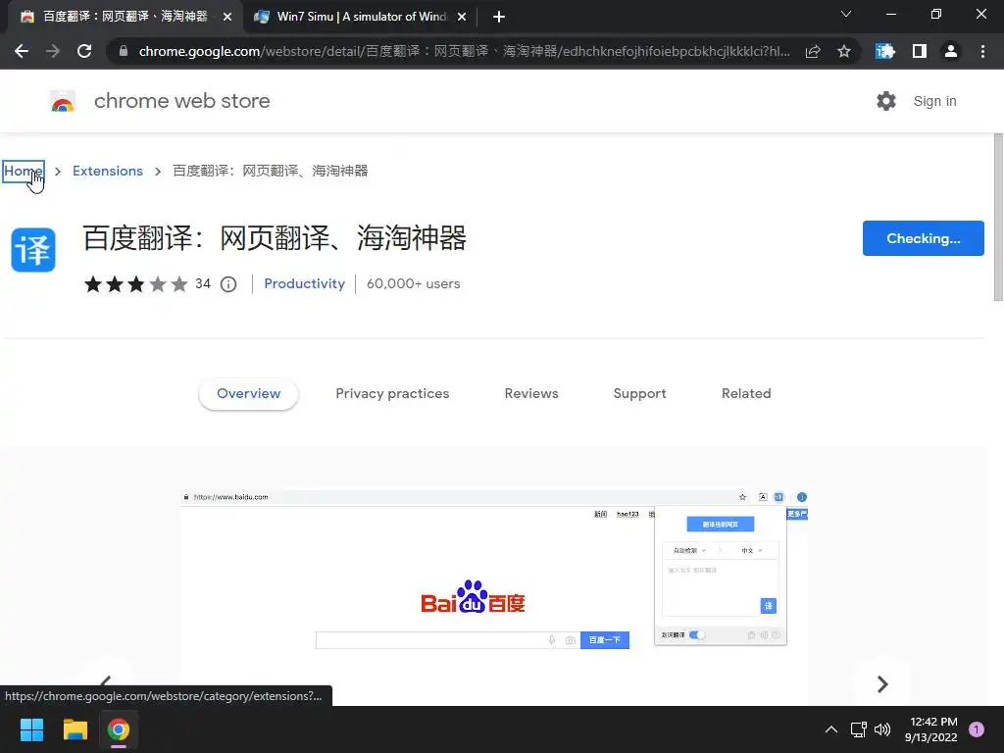This screenshot has height=753, width=1004.
Task: Select the Privacy practices tab
Action: [392, 394]
